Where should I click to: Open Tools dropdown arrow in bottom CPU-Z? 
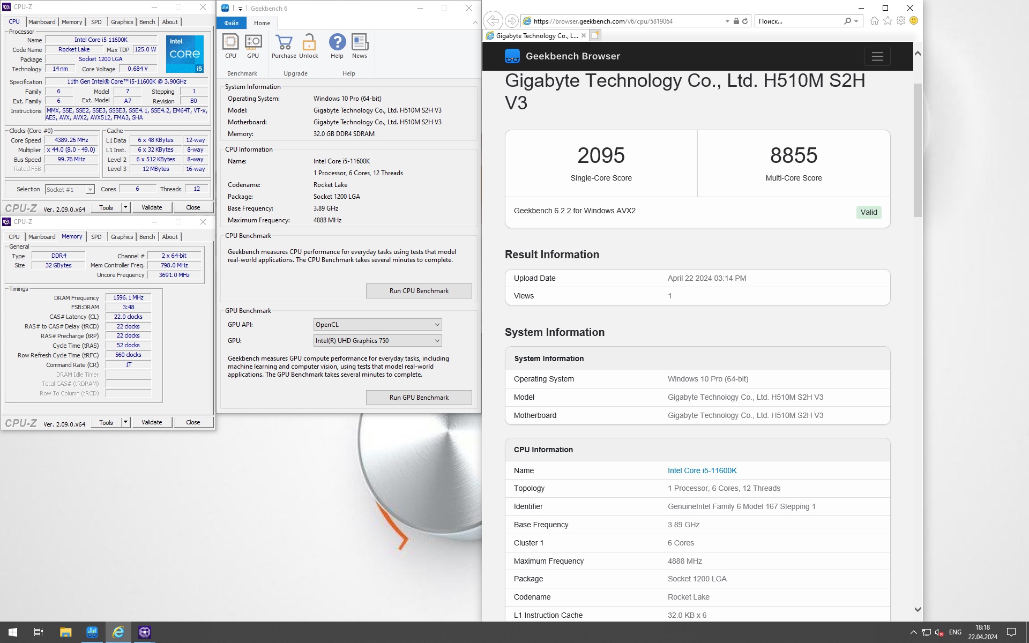(x=125, y=422)
